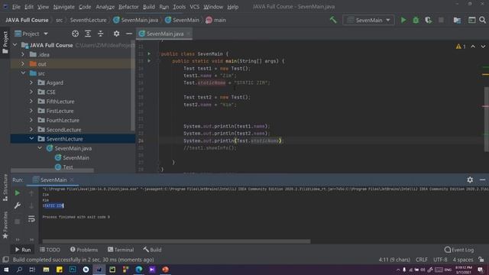
Task: Expand the CSE package
Action: 31,92
